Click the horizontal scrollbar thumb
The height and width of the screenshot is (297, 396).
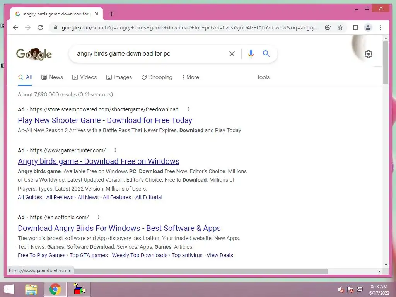[201, 271]
